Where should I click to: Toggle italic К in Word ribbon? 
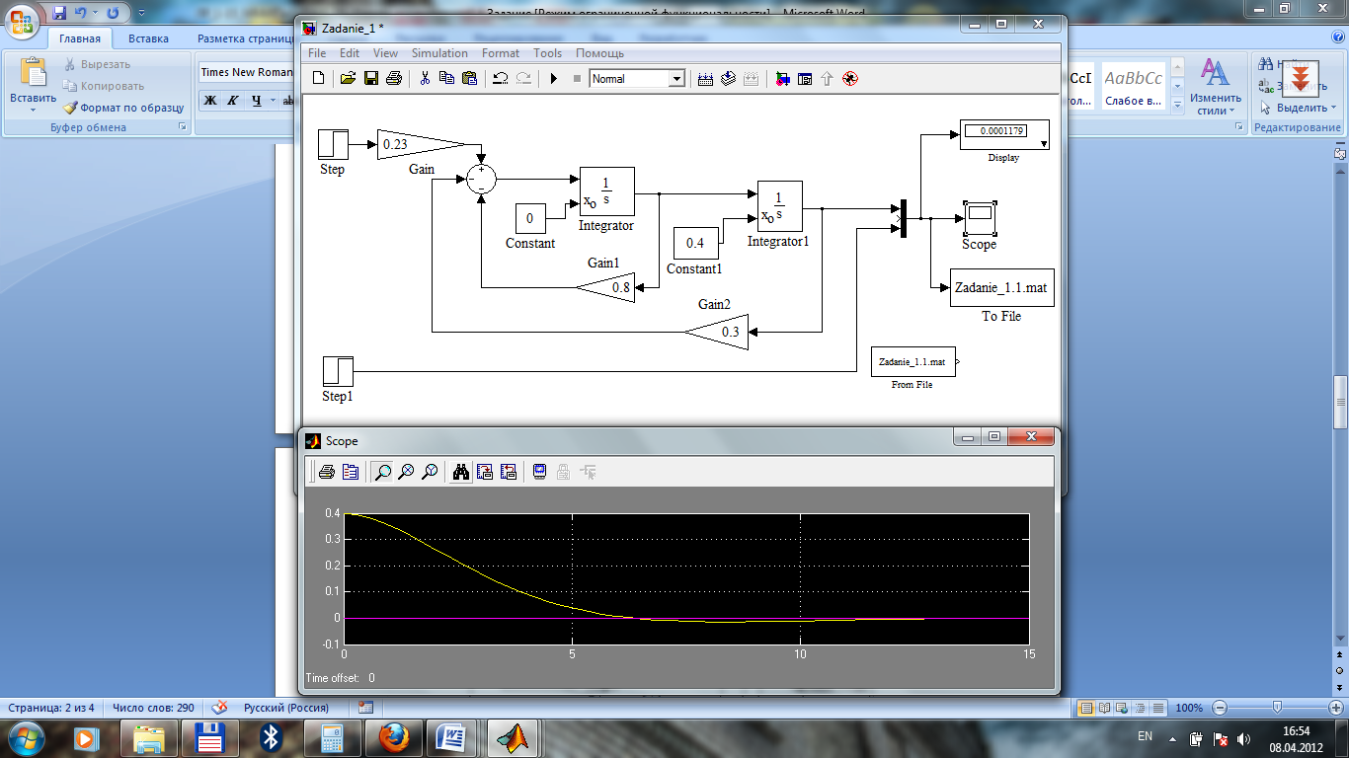coord(233,100)
